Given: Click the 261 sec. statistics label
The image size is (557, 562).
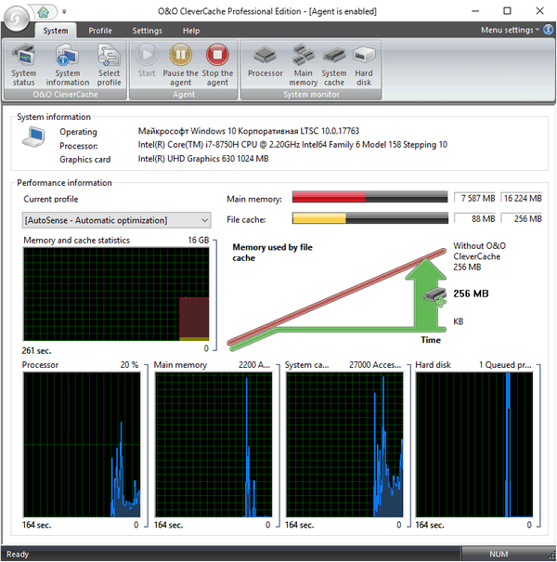Looking at the screenshot, I should [x=36, y=350].
